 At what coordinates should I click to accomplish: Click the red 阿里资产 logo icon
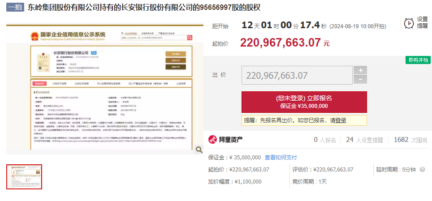213,140
